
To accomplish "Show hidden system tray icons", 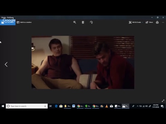I will tap(138, 106).
